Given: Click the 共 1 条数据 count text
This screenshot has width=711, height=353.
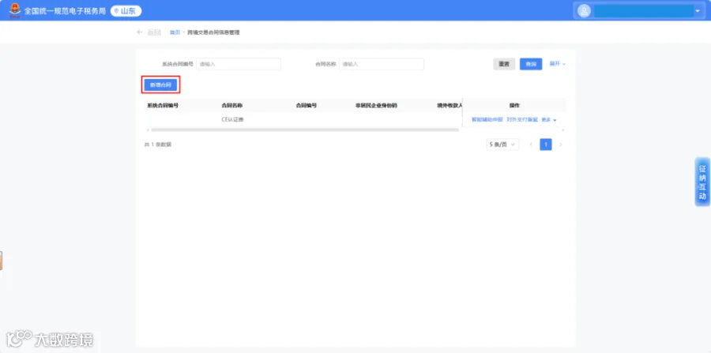Looking at the screenshot, I should [x=158, y=145].
